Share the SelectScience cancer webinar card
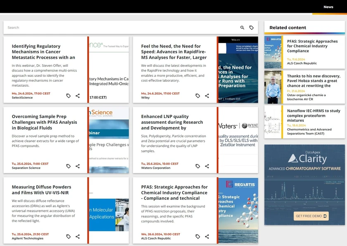This screenshot has height=246, width=347. coord(78,96)
